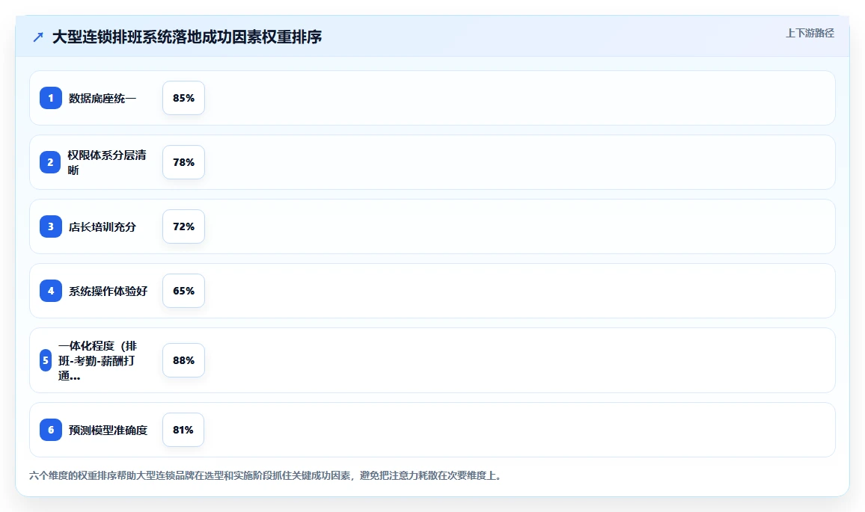
Task: Click the number 1 rank badge
Action: click(51, 98)
